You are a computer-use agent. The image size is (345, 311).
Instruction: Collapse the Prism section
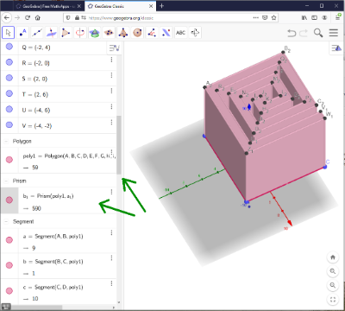(6, 181)
